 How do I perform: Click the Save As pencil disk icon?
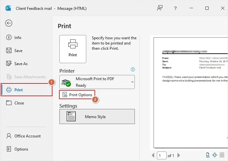(9, 63)
